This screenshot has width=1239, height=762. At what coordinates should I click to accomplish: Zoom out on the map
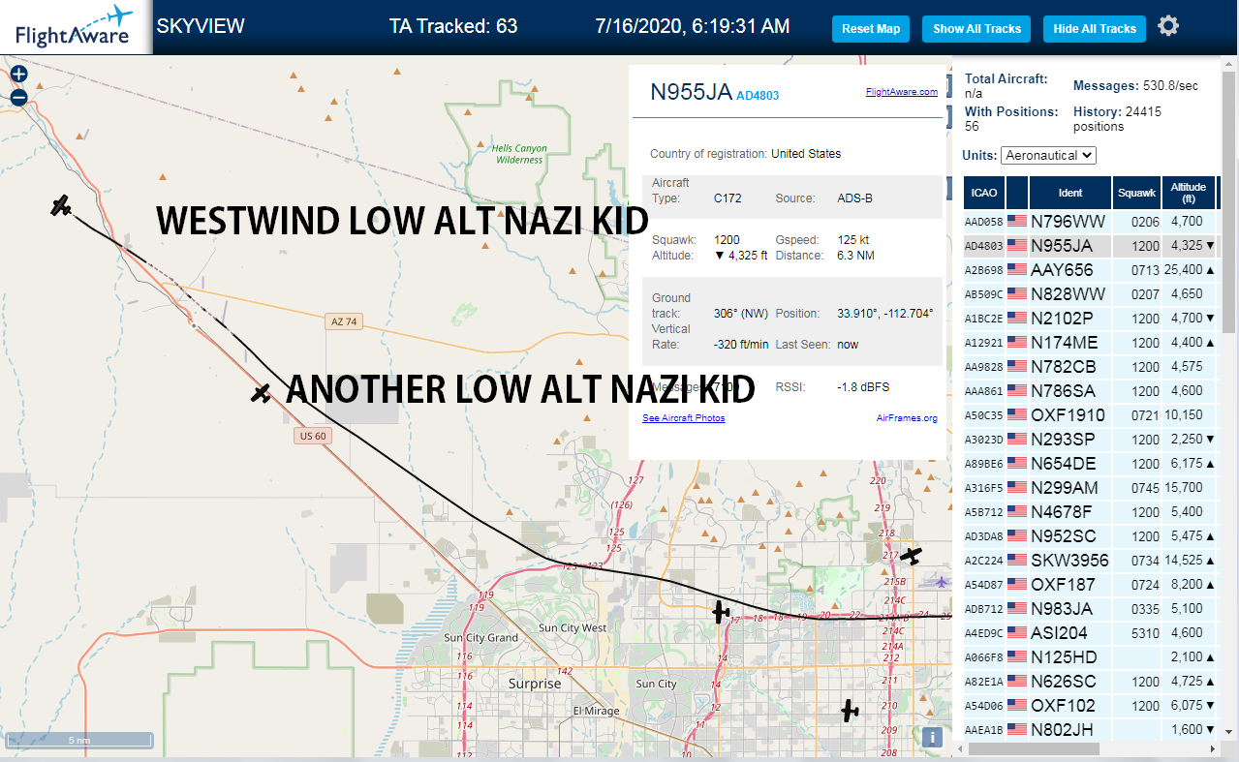point(18,97)
